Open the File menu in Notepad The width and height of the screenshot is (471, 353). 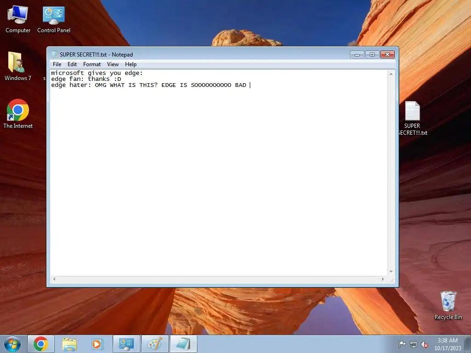pos(57,64)
